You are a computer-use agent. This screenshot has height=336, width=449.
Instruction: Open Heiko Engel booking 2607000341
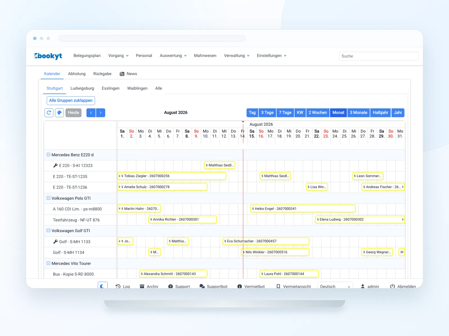pyautogui.click(x=303, y=209)
